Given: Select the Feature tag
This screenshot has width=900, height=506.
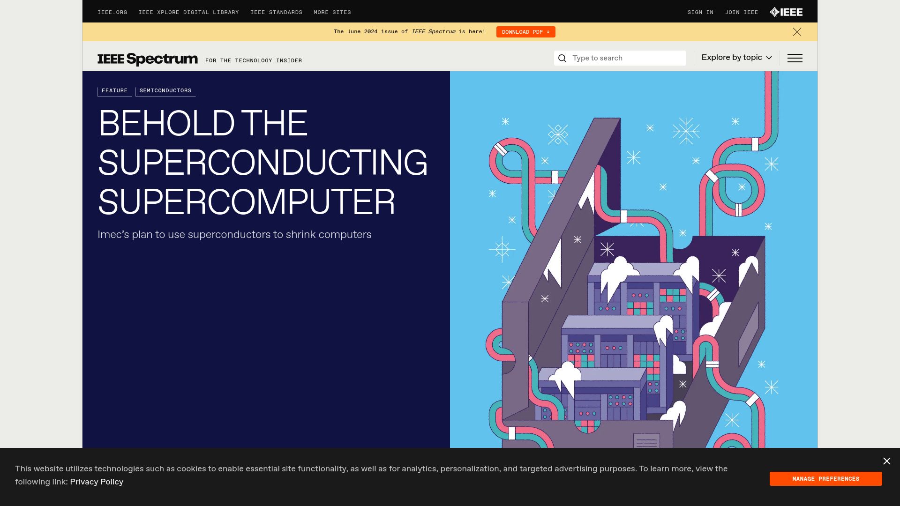Looking at the screenshot, I should (x=114, y=91).
